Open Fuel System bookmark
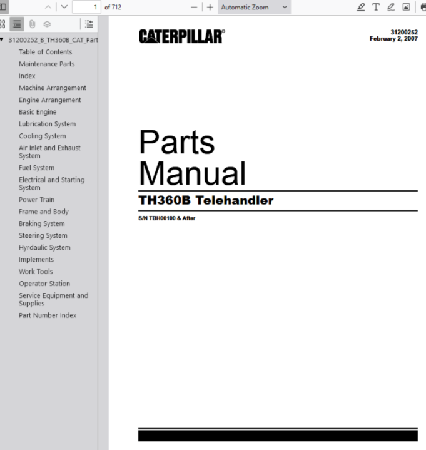Viewport: 426px width, 450px height. (x=36, y=168)
